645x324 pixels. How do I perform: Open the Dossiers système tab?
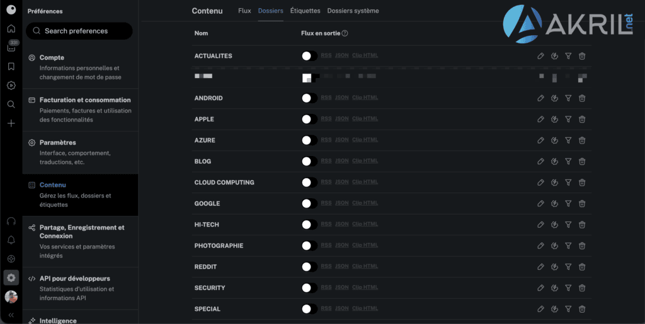pos(353,11)
